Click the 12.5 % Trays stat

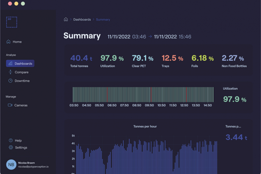(x=172, y=61)
